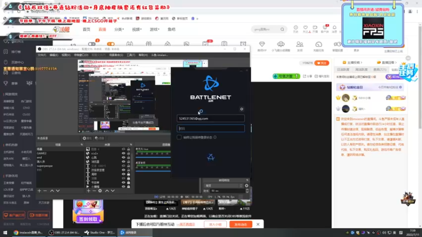Toggle the grey switch in Douyu streamer toolbar
Screen dimensions: 422x237
91,44
